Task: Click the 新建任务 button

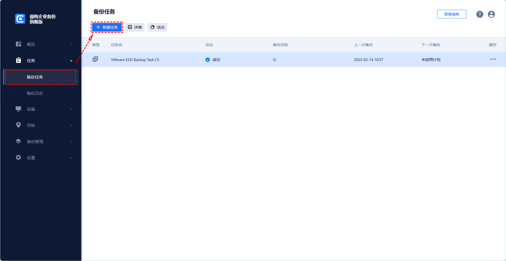Action: pyautogui.click(x=107, y=27)
